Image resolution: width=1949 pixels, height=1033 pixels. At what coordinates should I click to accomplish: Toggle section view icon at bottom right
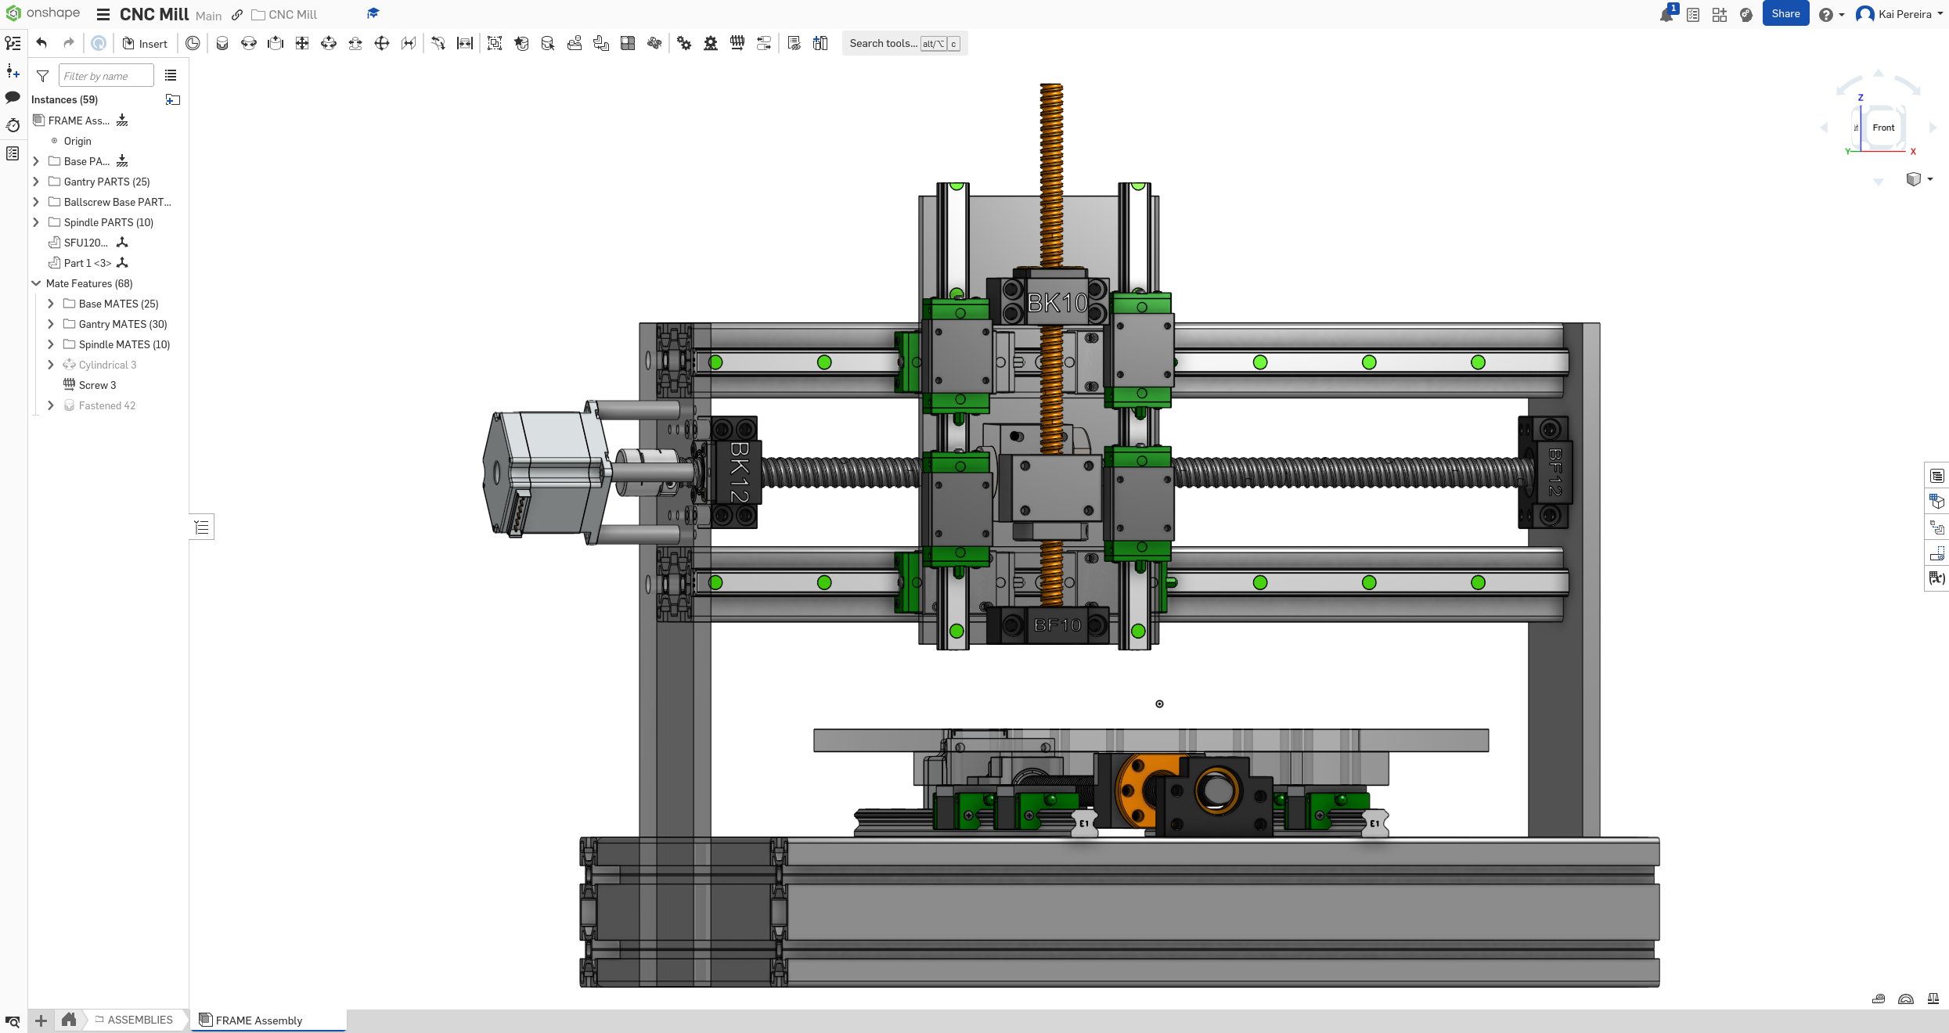coord(1906,999)
